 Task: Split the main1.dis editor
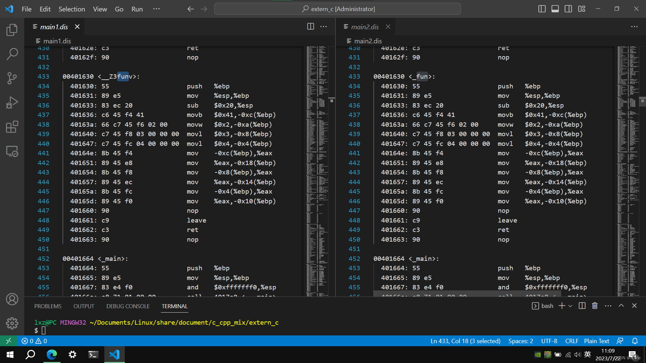click(x=310, y=27)
